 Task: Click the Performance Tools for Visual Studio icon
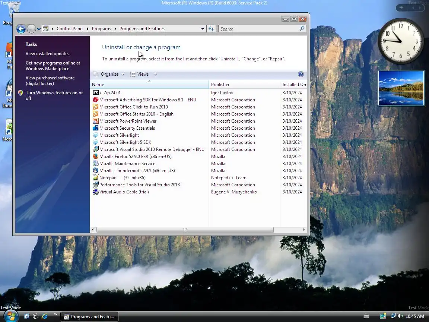pos(95,185)
